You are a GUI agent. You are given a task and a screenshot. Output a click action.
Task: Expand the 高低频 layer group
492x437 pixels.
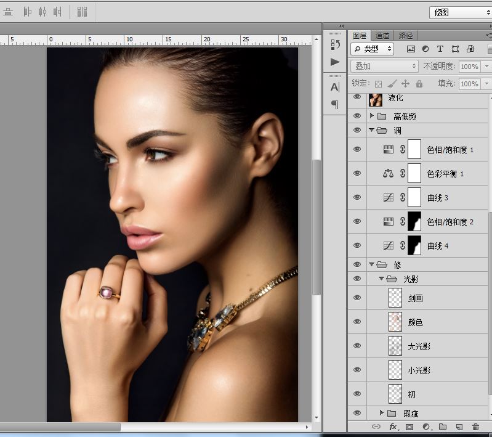tap(372, 116)
